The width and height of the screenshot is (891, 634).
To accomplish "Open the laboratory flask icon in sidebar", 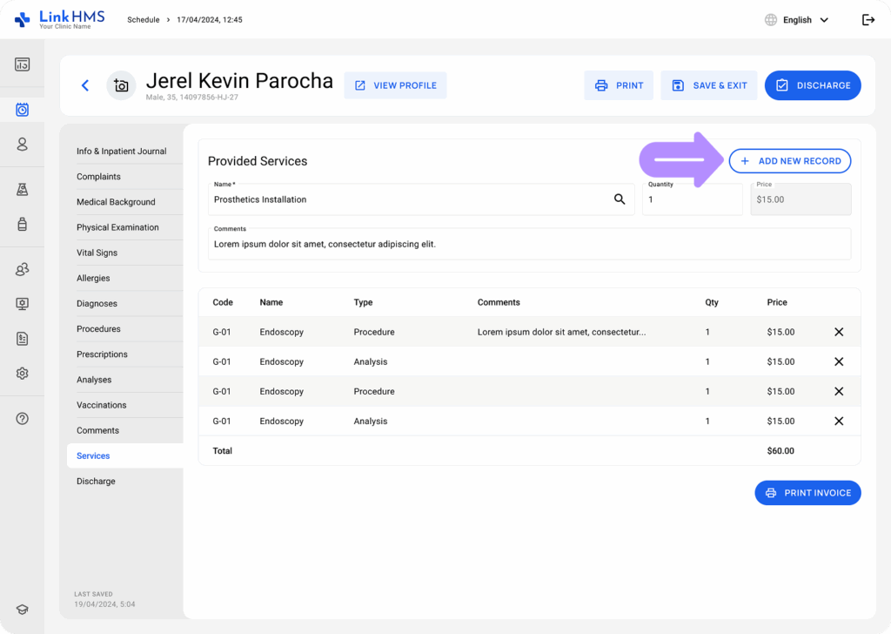I will coord(22,189).
